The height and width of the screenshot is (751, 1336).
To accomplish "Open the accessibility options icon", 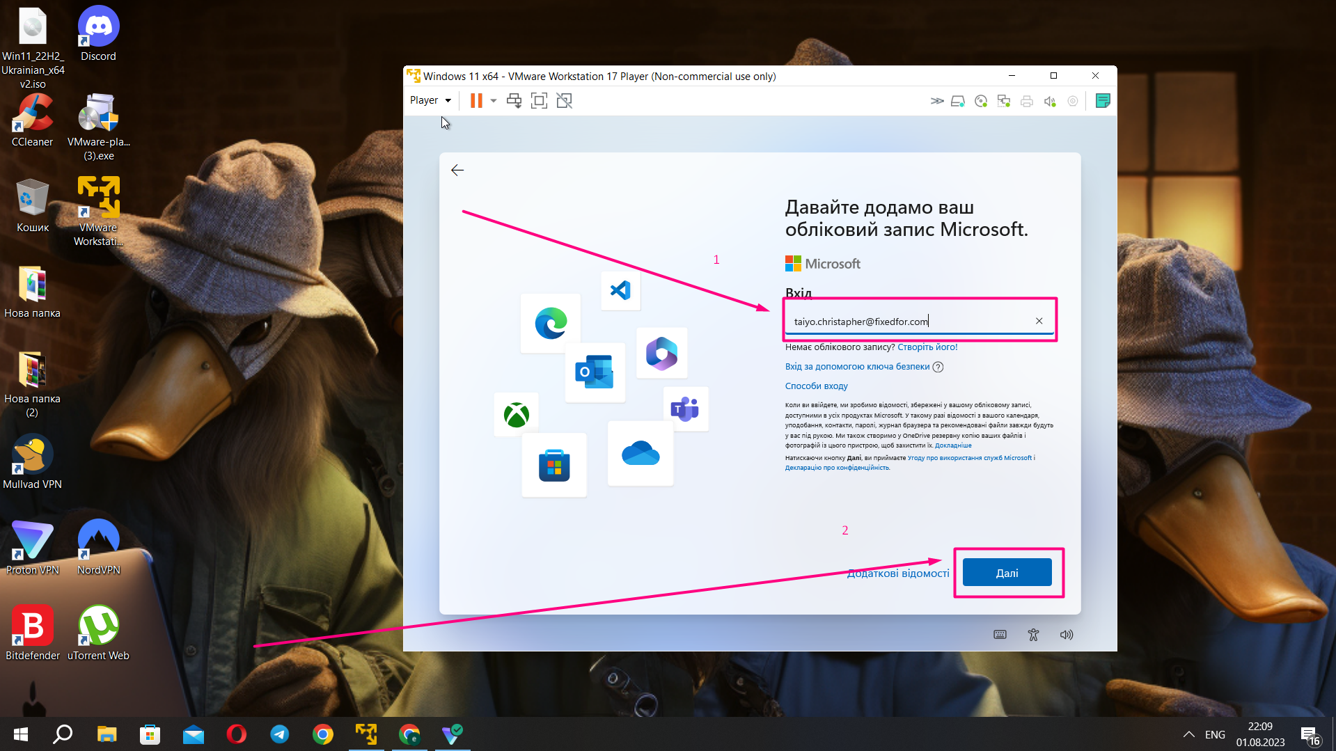I will coord(1033,634).
